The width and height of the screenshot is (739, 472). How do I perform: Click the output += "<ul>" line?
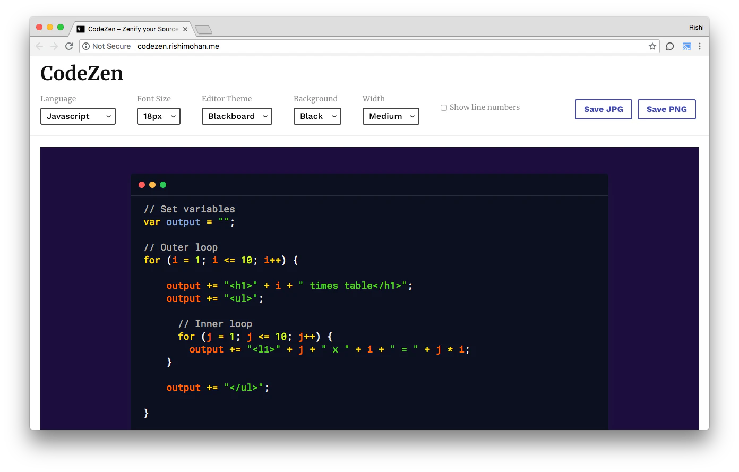(215, 298)
